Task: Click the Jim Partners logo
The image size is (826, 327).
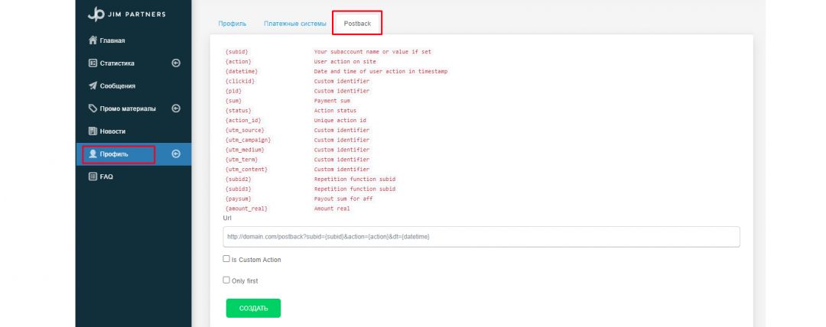Action: pyautogui.click(x=126, y=15)
